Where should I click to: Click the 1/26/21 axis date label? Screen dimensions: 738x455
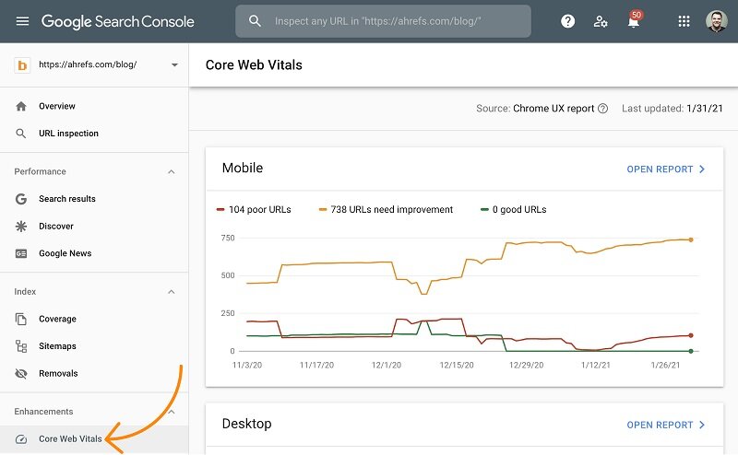coord(665,366)
